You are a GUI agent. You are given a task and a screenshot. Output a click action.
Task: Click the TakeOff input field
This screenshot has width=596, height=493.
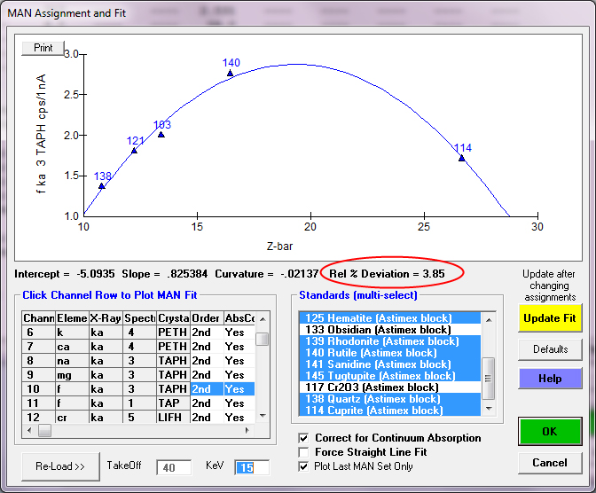point(174,467)
